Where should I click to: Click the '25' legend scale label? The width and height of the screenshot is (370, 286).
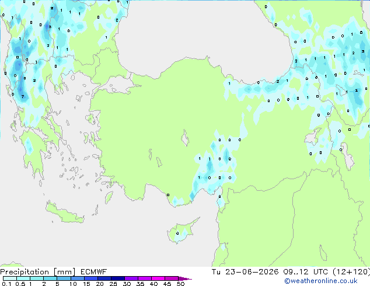tap(113, 284)
